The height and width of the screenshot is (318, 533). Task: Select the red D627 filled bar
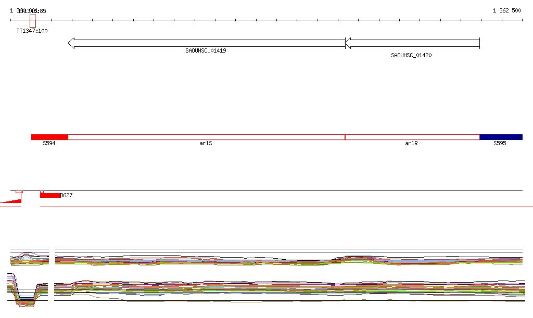50,195
